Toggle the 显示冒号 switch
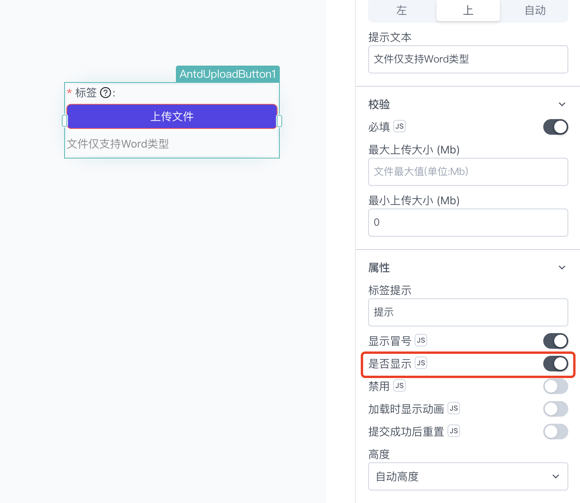 pyautogui.click(x=555, y=341)
